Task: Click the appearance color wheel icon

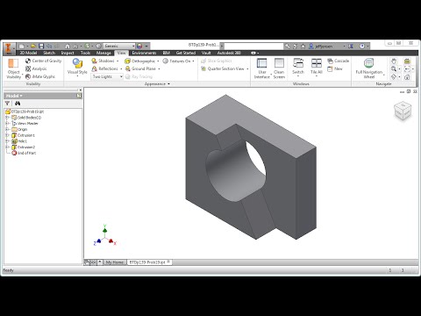Action: pyautogui.click(x=139, y=47)
